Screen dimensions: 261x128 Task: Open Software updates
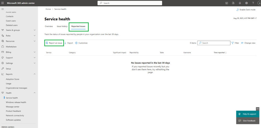13,120
